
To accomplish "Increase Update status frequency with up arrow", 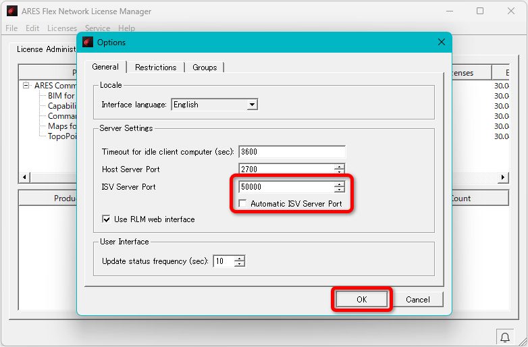I will [240, 258].
